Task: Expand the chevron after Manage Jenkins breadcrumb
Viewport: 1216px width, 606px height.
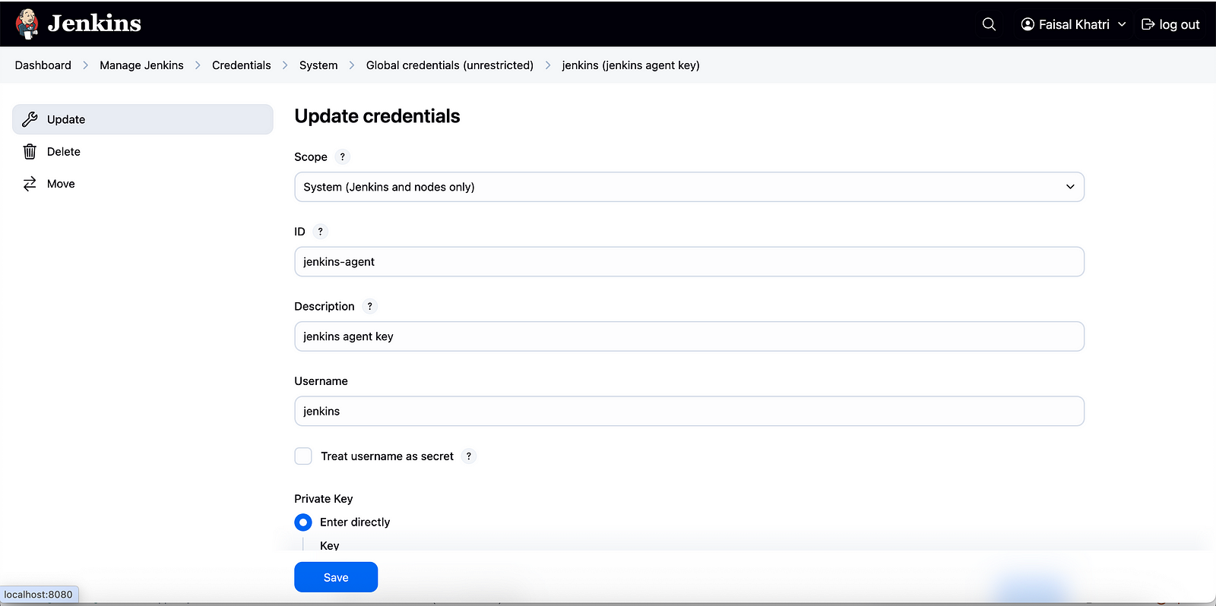Action: [198, 65]
